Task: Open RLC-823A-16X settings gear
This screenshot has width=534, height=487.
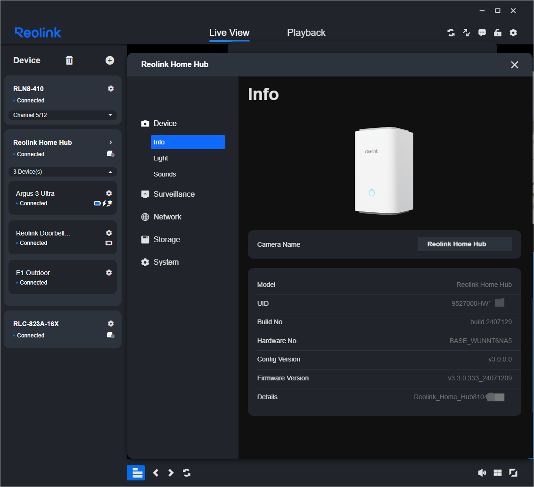Action: click(x=111, y=324)
